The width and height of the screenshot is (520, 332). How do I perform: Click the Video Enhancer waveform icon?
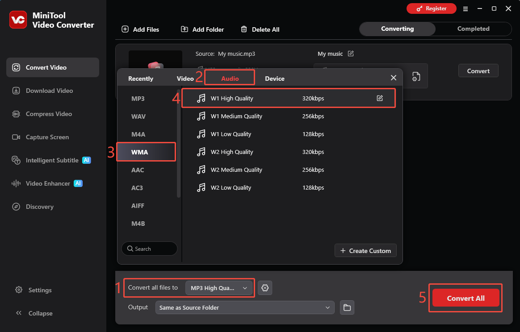tap(16, 183)
